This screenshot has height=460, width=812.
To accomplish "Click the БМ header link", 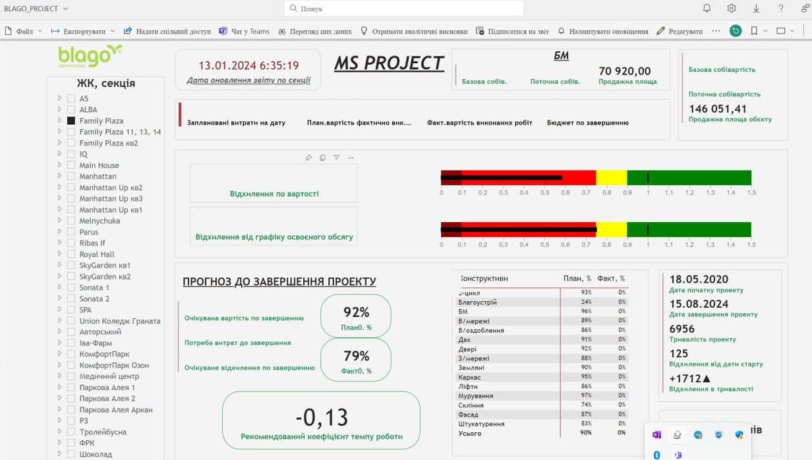I will (x=561, y=56).
